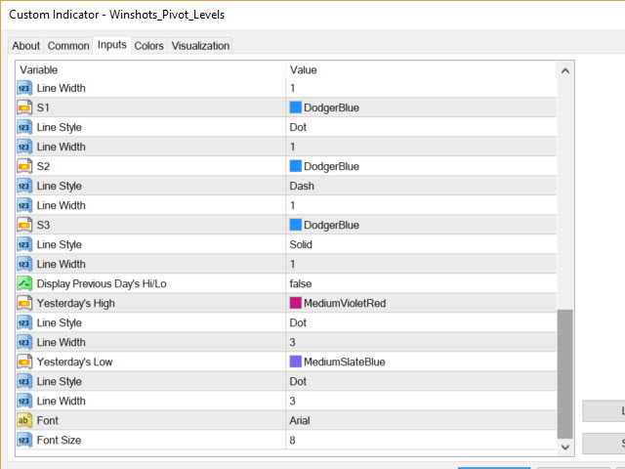Click the 123 icon of Line Style Solid row

[24, 244]
